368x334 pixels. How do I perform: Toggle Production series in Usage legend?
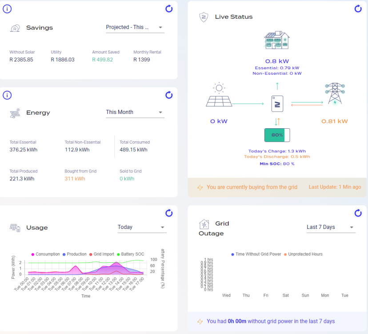(74, 254)
